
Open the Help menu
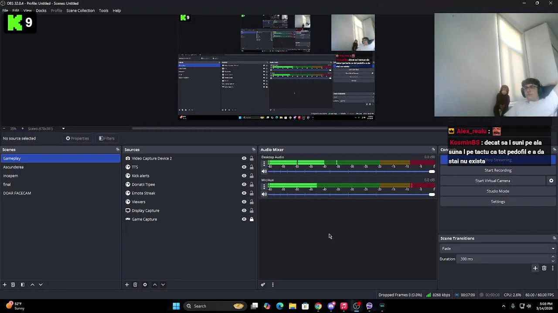(116, 10)
